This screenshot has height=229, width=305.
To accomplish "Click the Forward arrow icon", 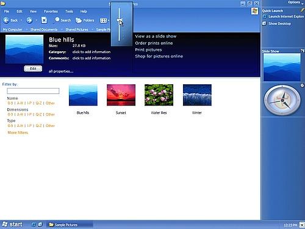I will tap(29, 20).
